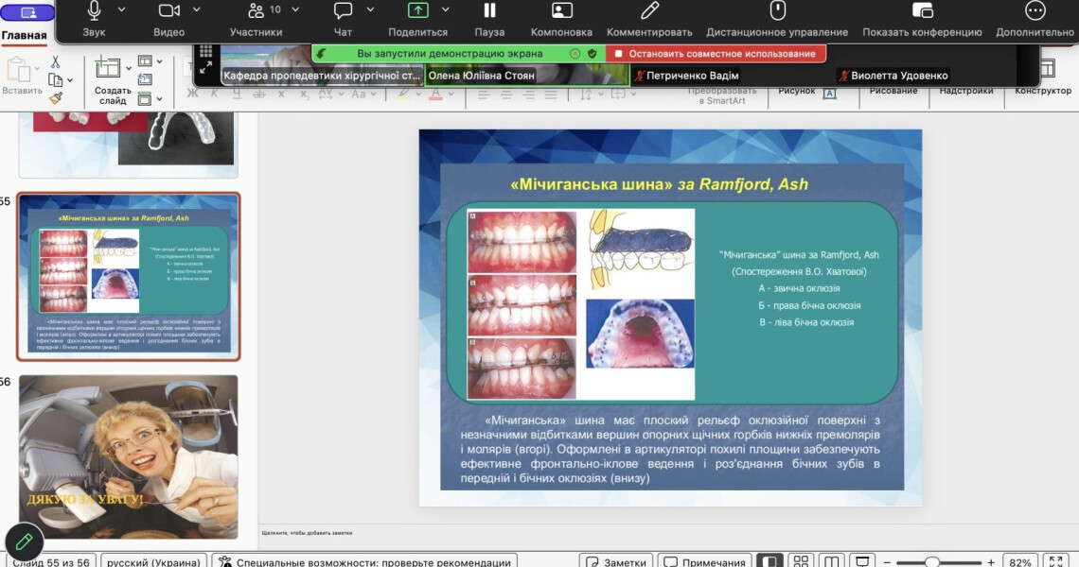Adjust the zoom slider in status bar
The width and height of the screenshot is (1079, 567).
tap(932, 562)
